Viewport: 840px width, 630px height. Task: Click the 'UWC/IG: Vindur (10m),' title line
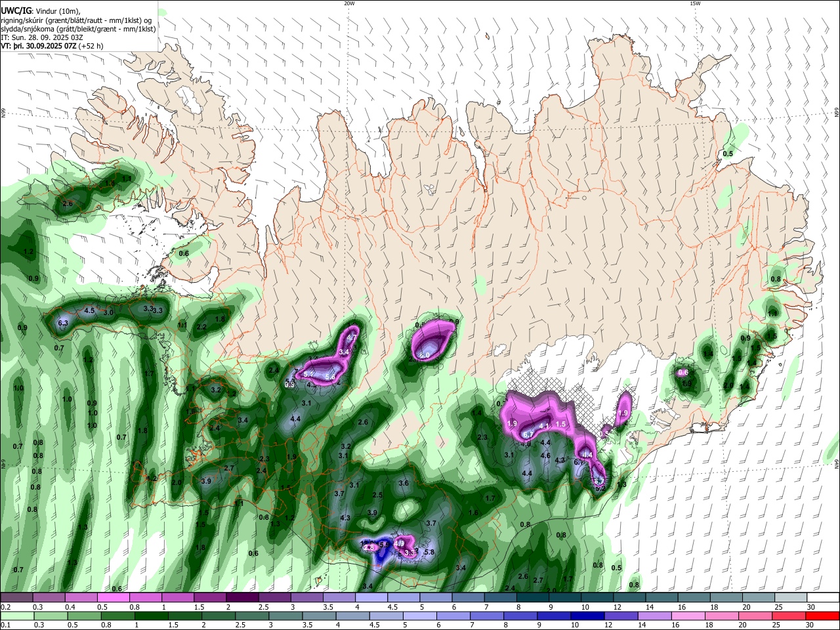point(40,11)
